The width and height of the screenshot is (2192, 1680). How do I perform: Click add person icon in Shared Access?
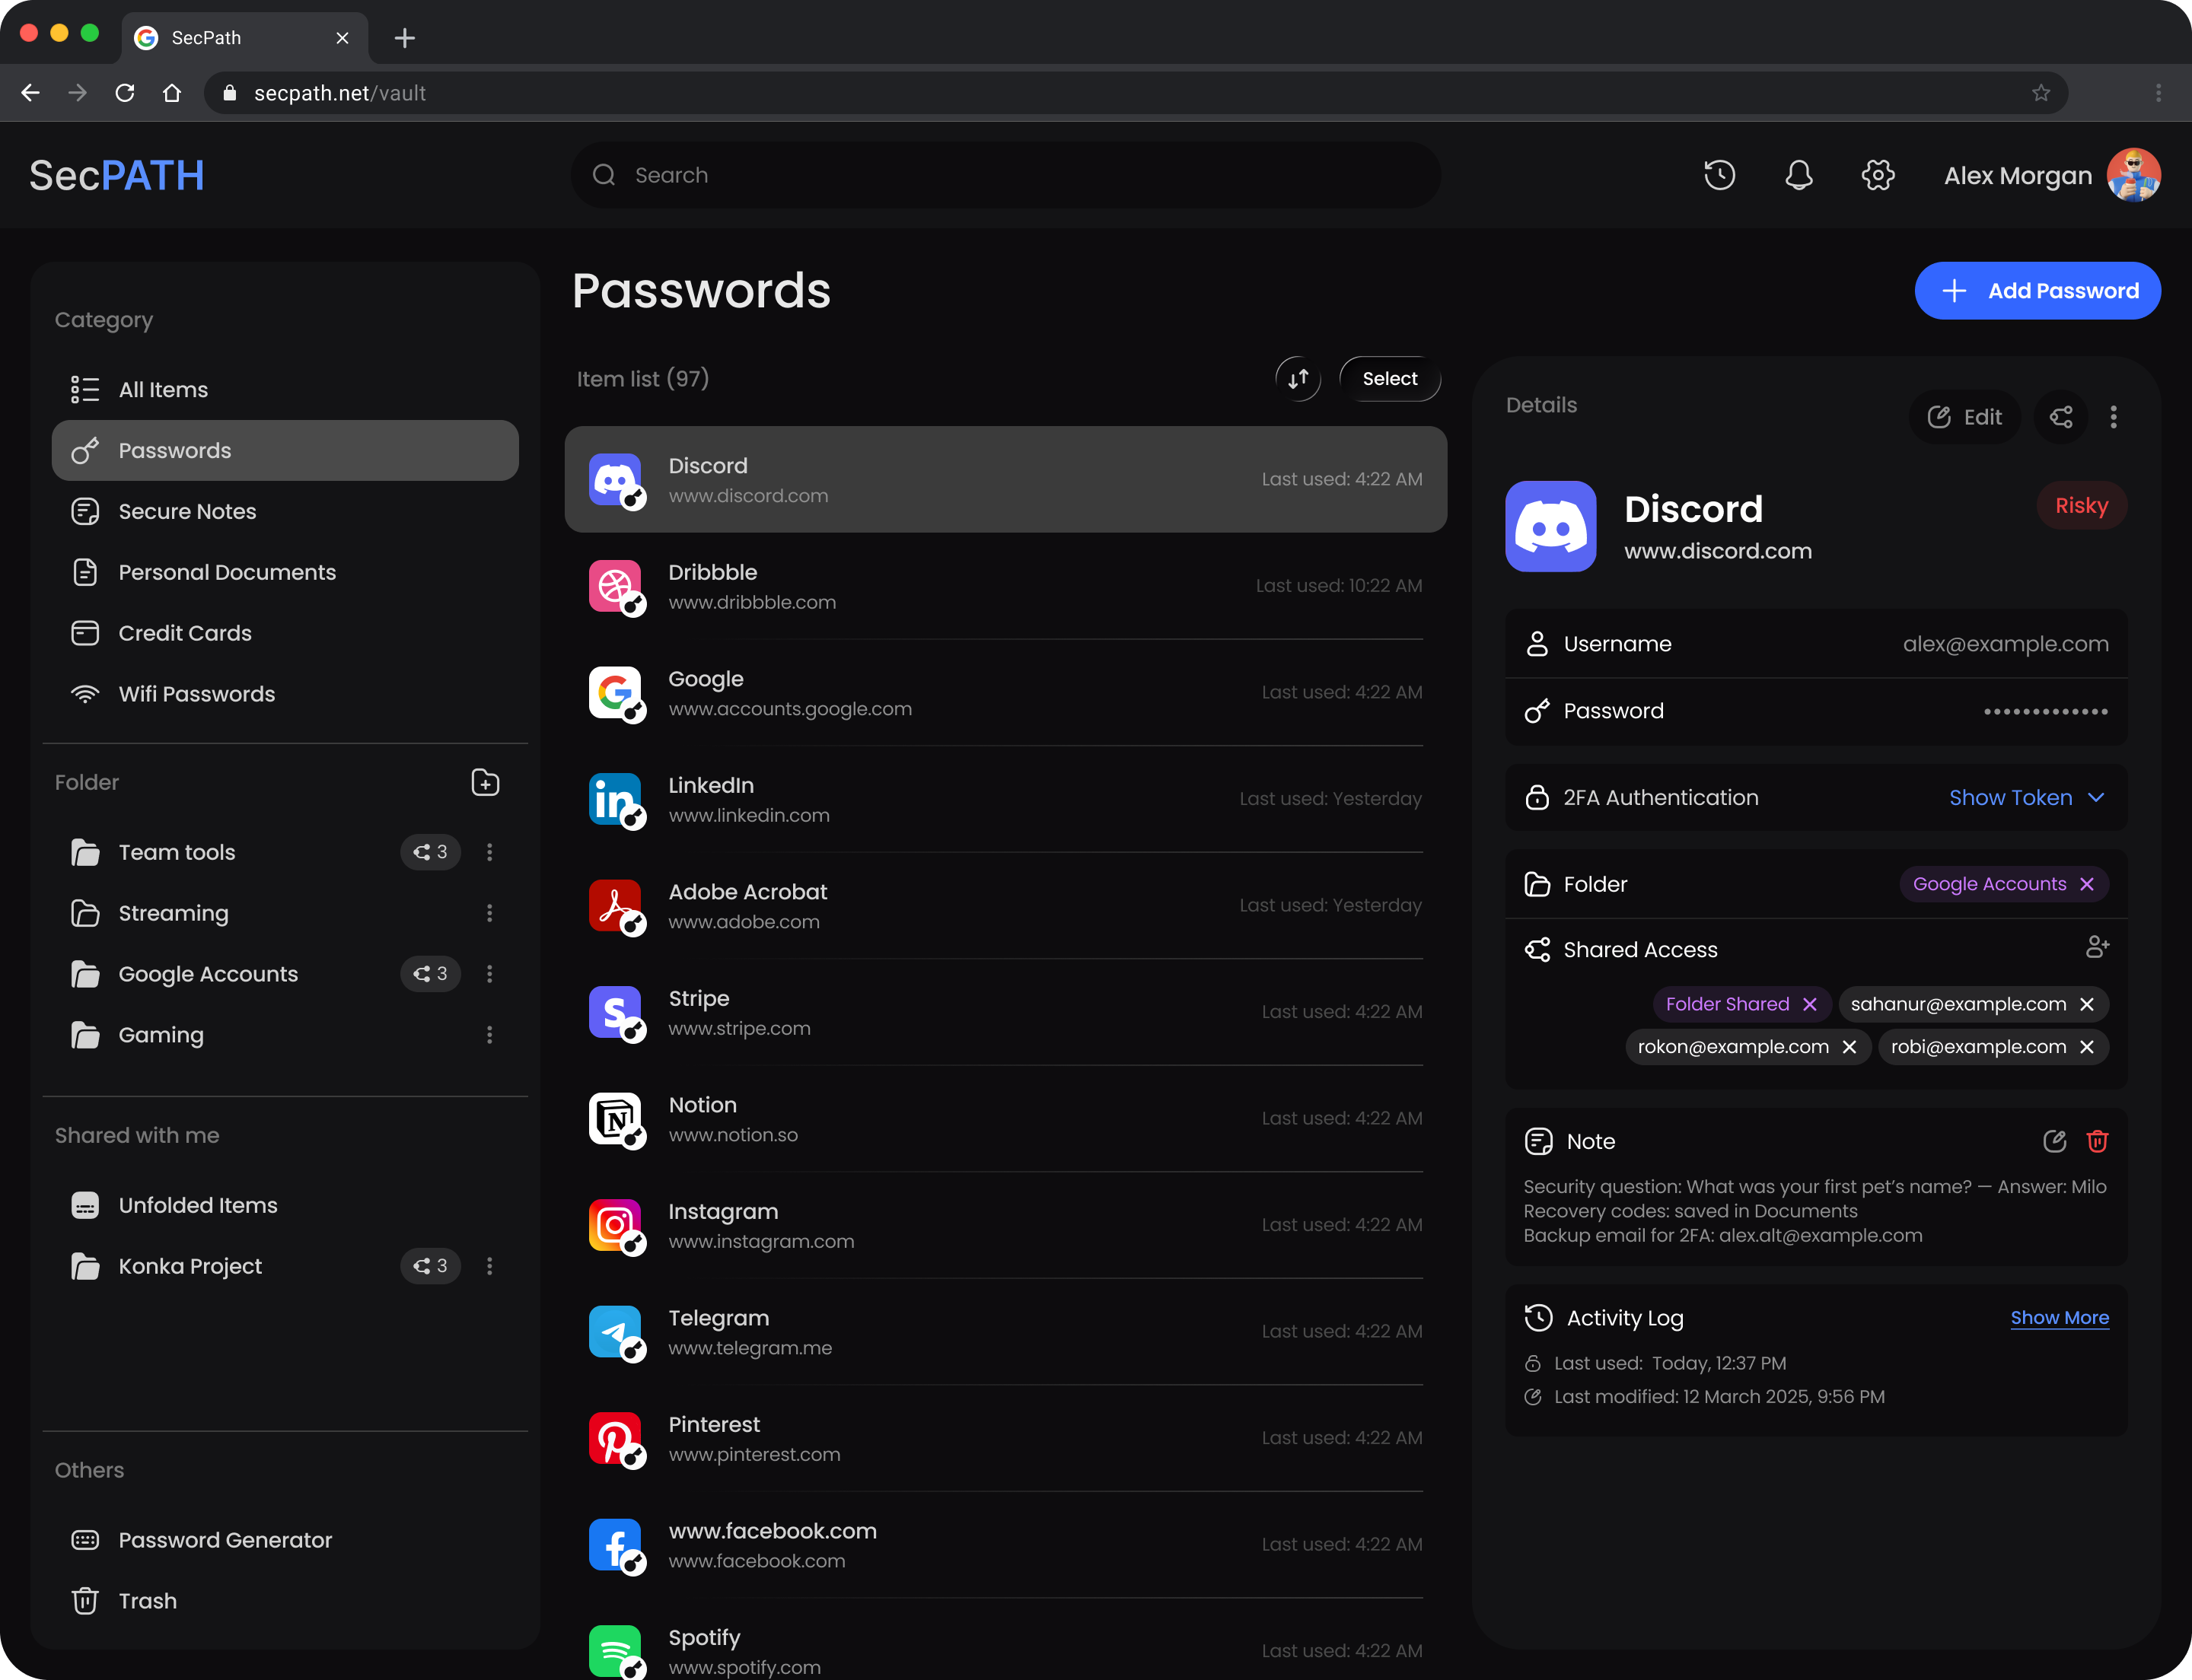2097,947
